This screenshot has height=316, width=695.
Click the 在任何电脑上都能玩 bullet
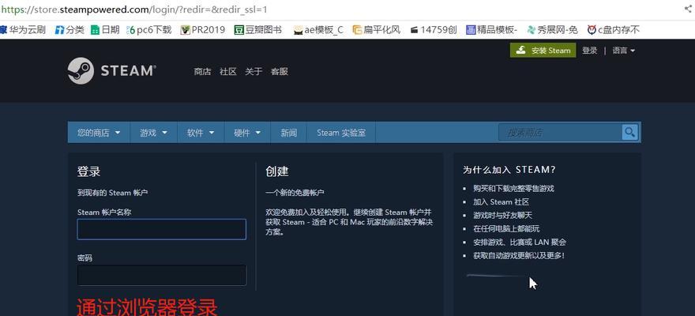(506, 228)
